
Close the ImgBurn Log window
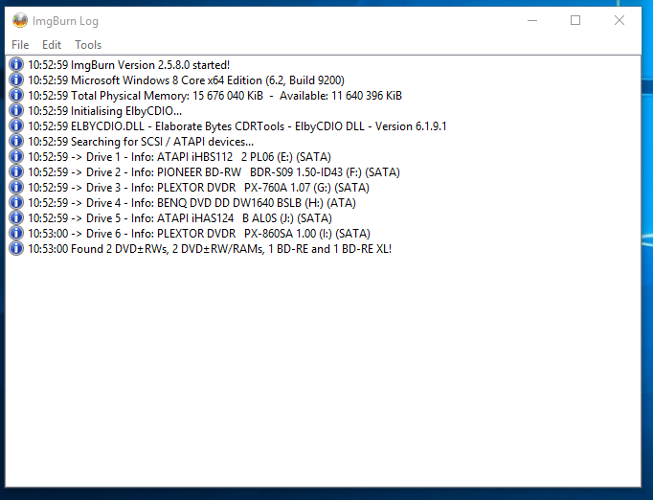click(x=619, y=20)
